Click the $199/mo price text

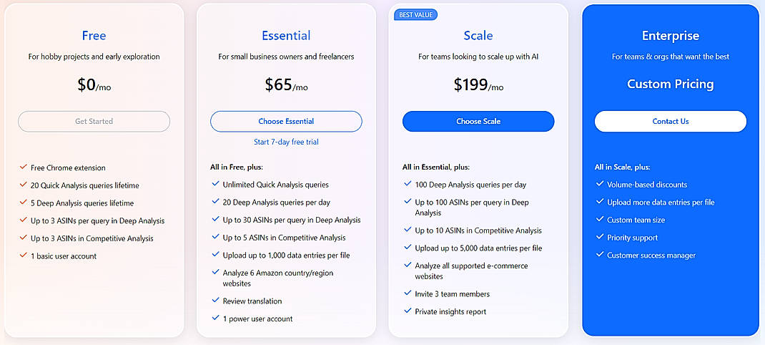coord(478,85)
